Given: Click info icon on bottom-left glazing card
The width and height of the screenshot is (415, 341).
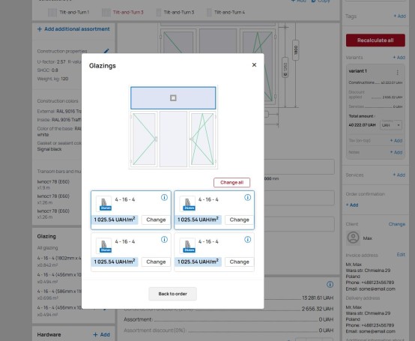Looking at the screenshot, I should (164, 240).
